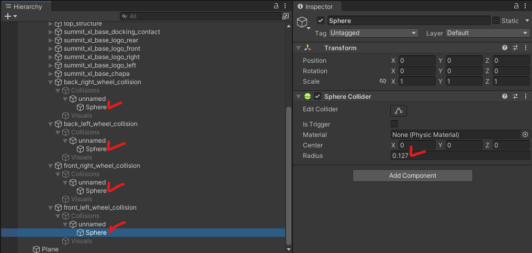Click the Rotation Y field

click(x=464, y=71)
